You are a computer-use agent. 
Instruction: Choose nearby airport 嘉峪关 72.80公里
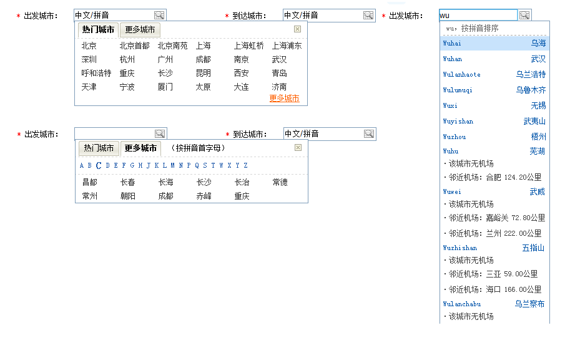(x=494, y=218)
